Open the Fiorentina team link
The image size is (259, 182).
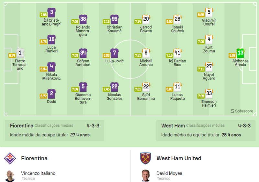[x=34, y=158]
